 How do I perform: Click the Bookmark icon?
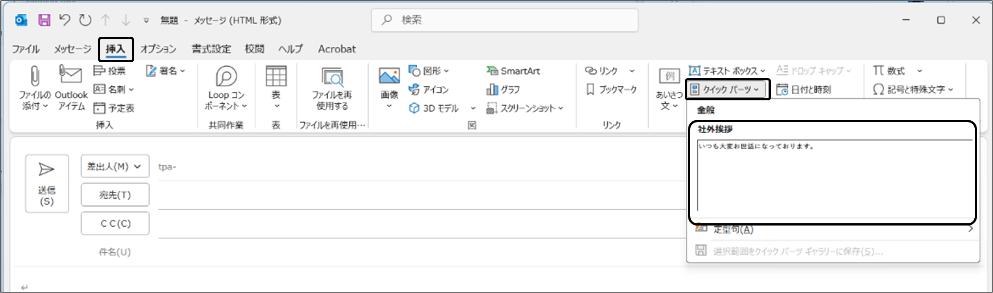pos(590,90)
